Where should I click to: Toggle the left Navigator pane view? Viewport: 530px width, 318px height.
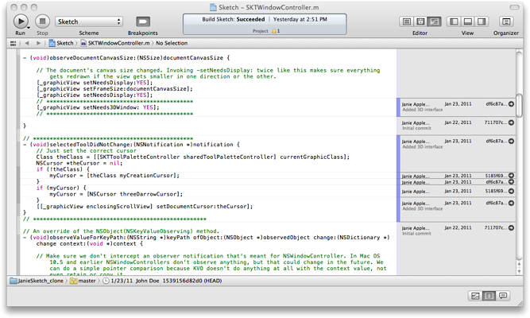[x=455, y=21]
